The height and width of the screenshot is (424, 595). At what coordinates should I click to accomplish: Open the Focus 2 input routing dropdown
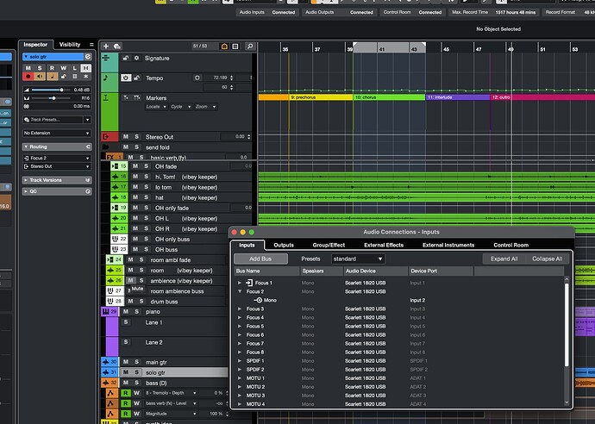(x=57, y=158)
